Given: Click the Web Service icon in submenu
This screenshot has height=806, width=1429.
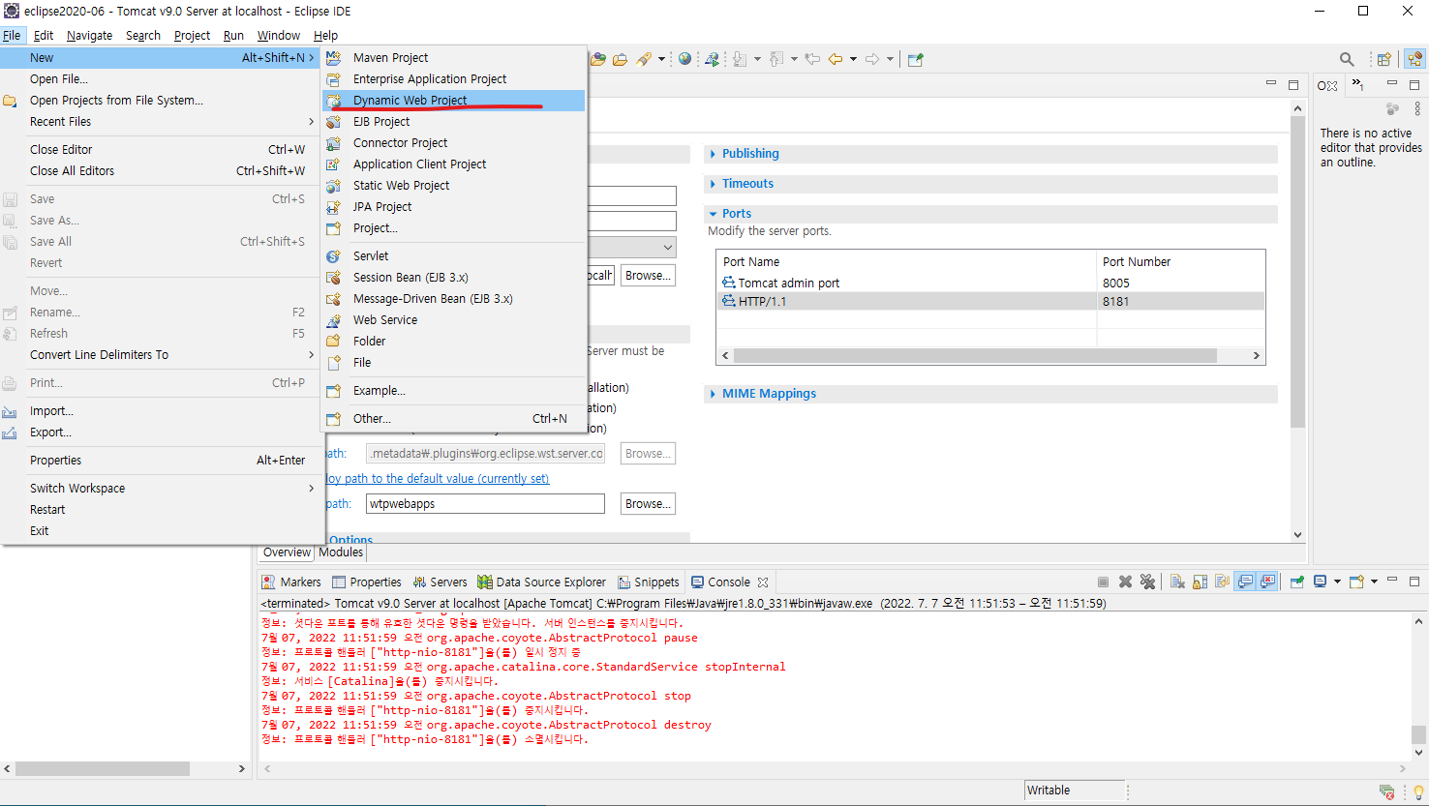Looking at the screenshot, I should coord(333,320).
